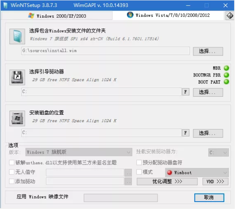This screenshot has width=235, height=209.
Task: Click browse button beside add drivers field
Action: [128, 181]
